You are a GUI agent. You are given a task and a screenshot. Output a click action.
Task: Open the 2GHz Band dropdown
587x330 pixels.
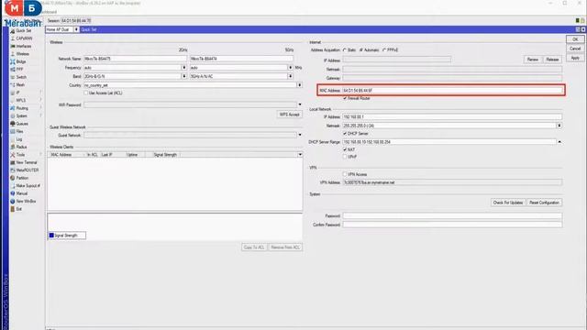pyautogui.click(x=183, y=76)
